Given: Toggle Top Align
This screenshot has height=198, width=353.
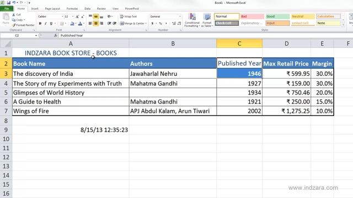Looking at the screenshot, I should (90, 16).
